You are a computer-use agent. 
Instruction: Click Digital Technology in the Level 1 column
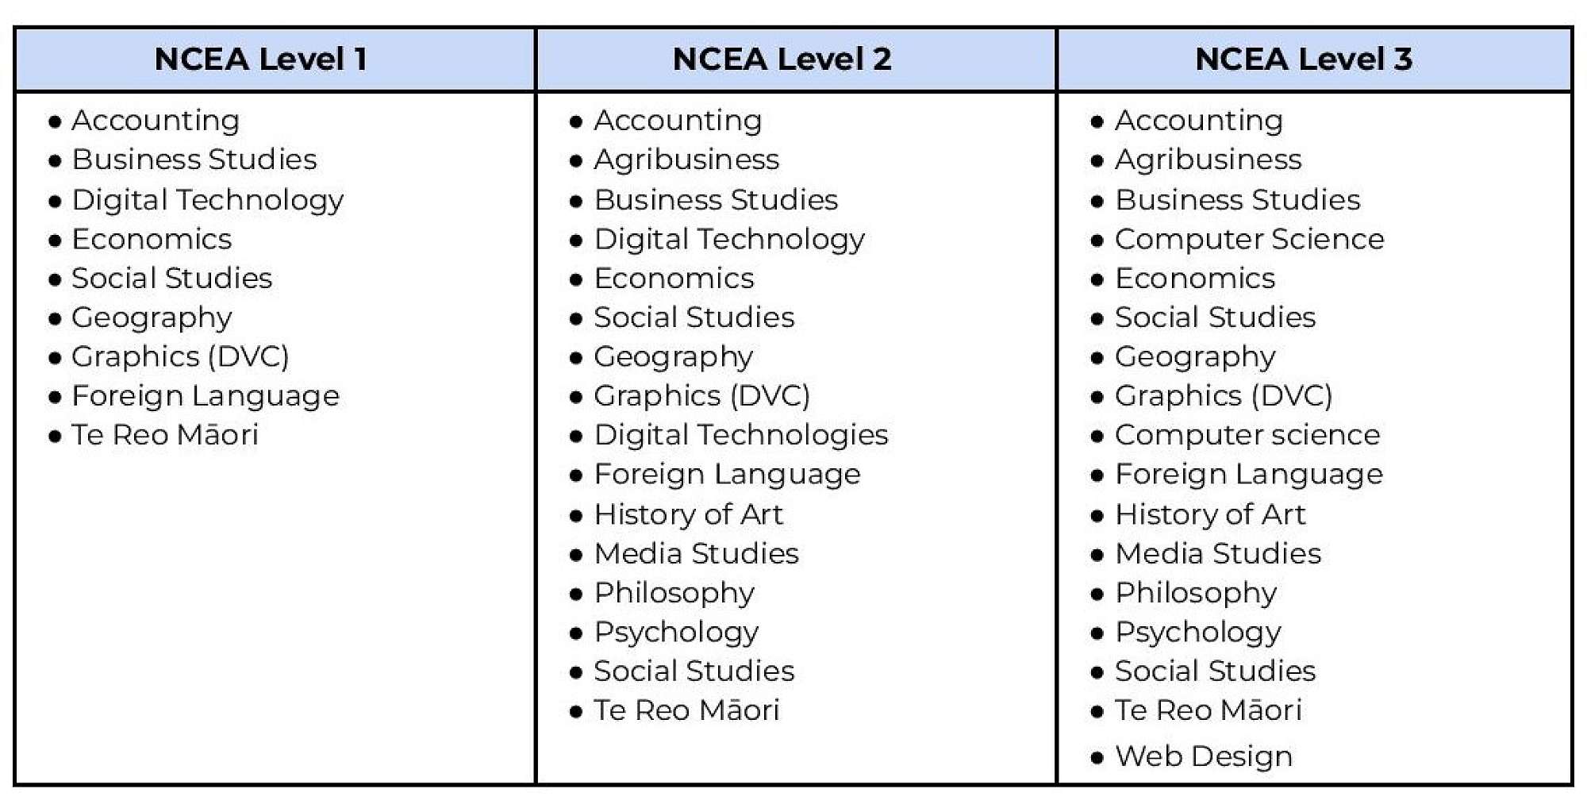208,200
